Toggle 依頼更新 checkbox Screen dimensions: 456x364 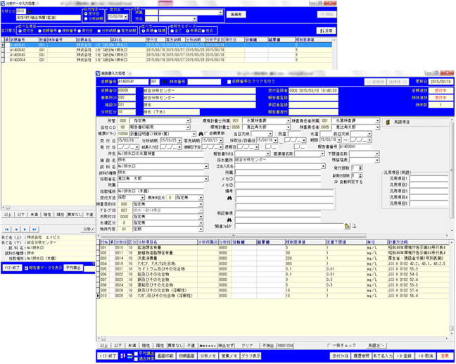[206, 134]
